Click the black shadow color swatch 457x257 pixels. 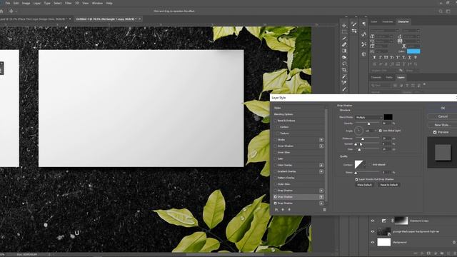tap(388, 117)
